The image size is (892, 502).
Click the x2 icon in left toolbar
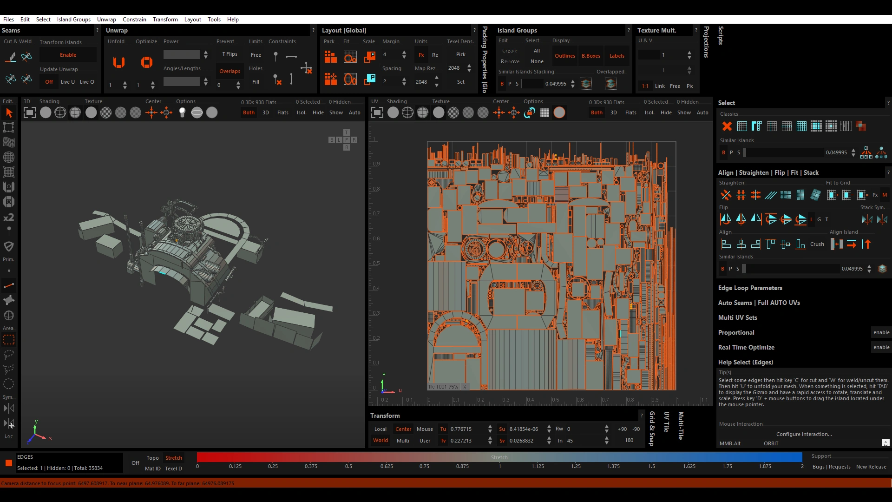click(8, 218)
